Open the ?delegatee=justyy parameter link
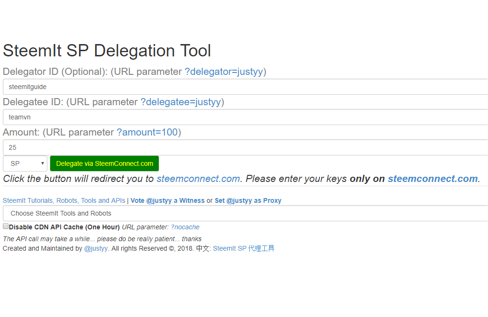488x317 pixels. pyautogui.click(x=181, y=102)
